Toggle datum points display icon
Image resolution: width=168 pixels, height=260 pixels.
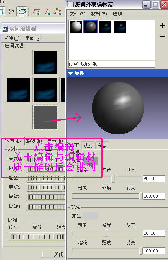[x=58, y=12]
